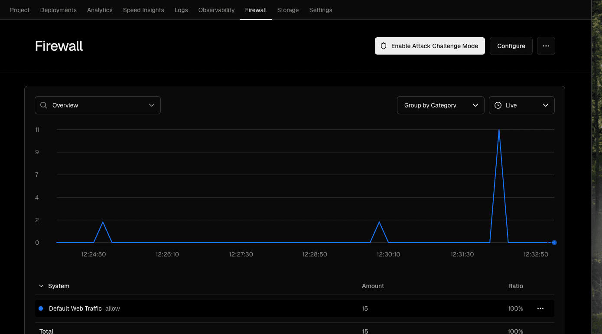Switch to the Deployments tab
The width and height of the screenshot is (602, 334).
click(58, 10)
